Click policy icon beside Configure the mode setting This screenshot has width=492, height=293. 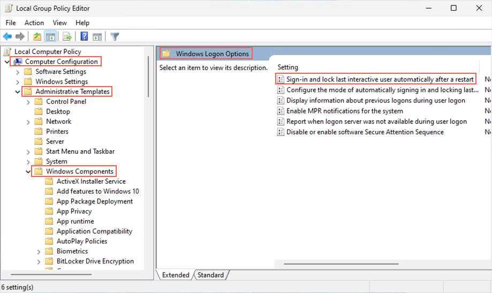pyautogui.click(x=281, y=90)
